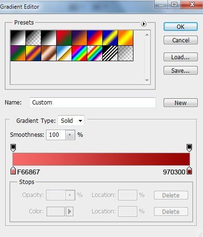Pick the red to green gradient preset
Image resolution: width=203 pixels, height=237 pixels.
(x=64, y=38)
